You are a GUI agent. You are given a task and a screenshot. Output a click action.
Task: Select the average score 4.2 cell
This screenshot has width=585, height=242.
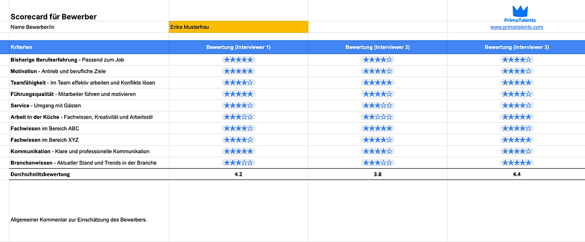coord(238,174)
